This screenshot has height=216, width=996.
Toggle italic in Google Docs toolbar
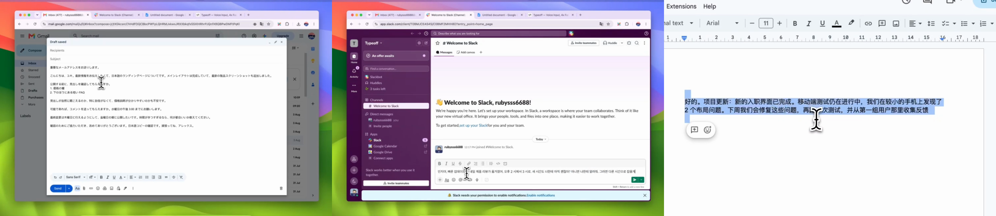point(809,24)
